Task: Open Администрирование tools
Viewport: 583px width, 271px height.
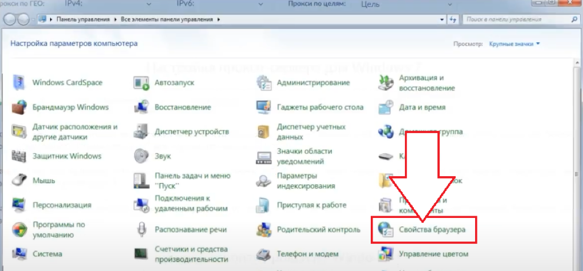Action: (303, 82)
